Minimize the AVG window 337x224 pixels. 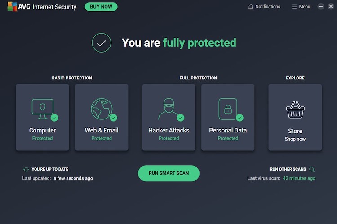coord(321,7)
